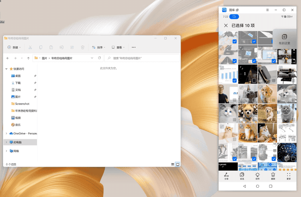Screen dimensions: 301x197
Task: Select the white blue-eyed cat photo checkbox
Action: 234,120
